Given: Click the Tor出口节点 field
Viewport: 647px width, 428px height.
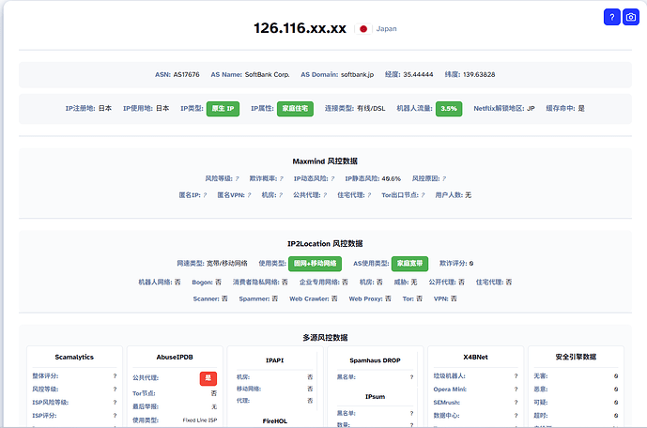Looking at the screenshot, I should pos(403,195).
